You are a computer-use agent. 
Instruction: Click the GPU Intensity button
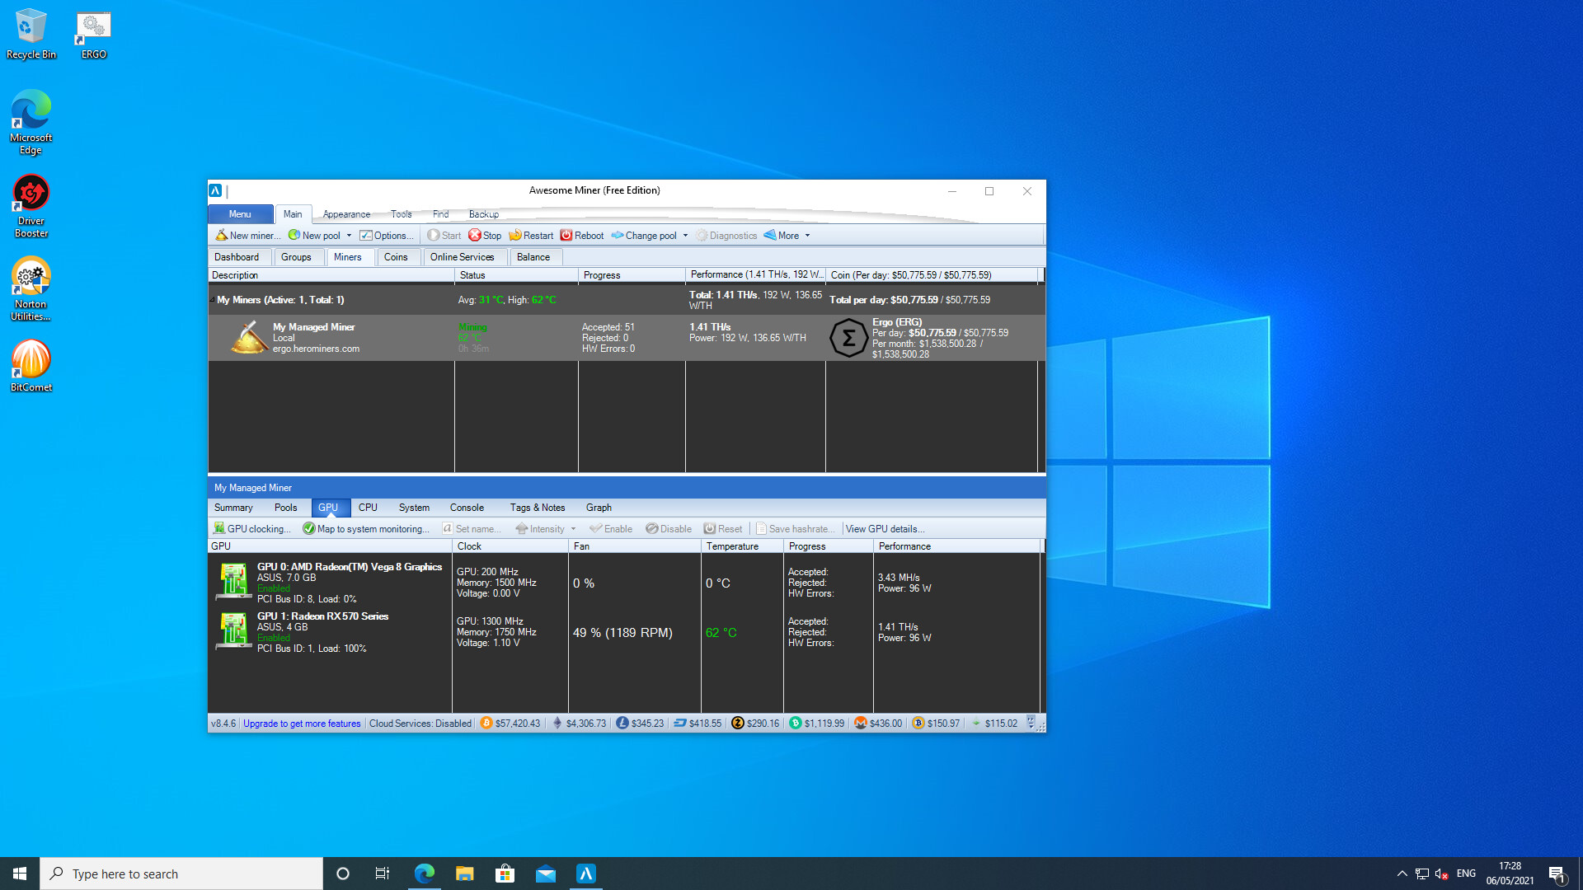(540, 529)
